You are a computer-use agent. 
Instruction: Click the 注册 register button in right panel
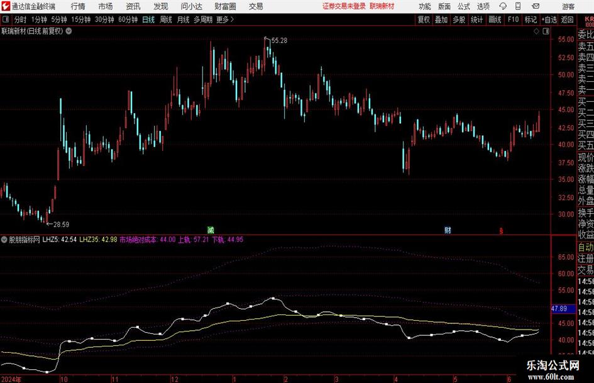586,258
